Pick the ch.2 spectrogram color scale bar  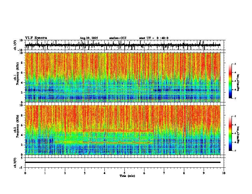click(230, 133)
